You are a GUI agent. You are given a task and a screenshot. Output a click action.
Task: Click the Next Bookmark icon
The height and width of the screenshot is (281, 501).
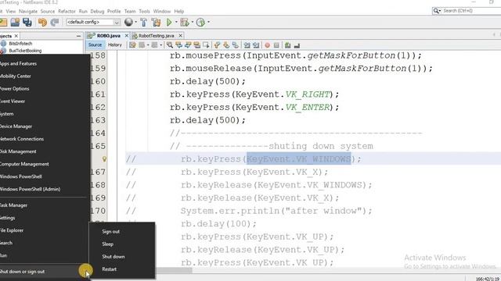[x=226, y=45]
